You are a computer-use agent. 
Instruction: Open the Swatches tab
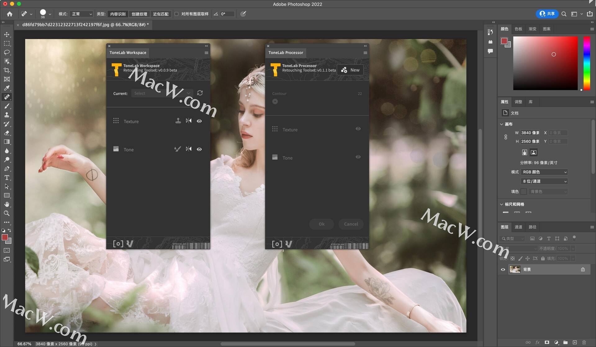tap(518, 29)
